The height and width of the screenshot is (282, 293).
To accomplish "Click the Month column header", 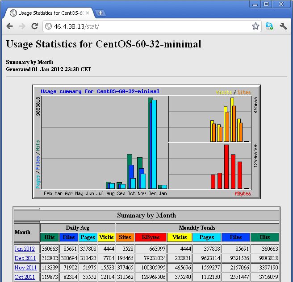I will [27, 232].
